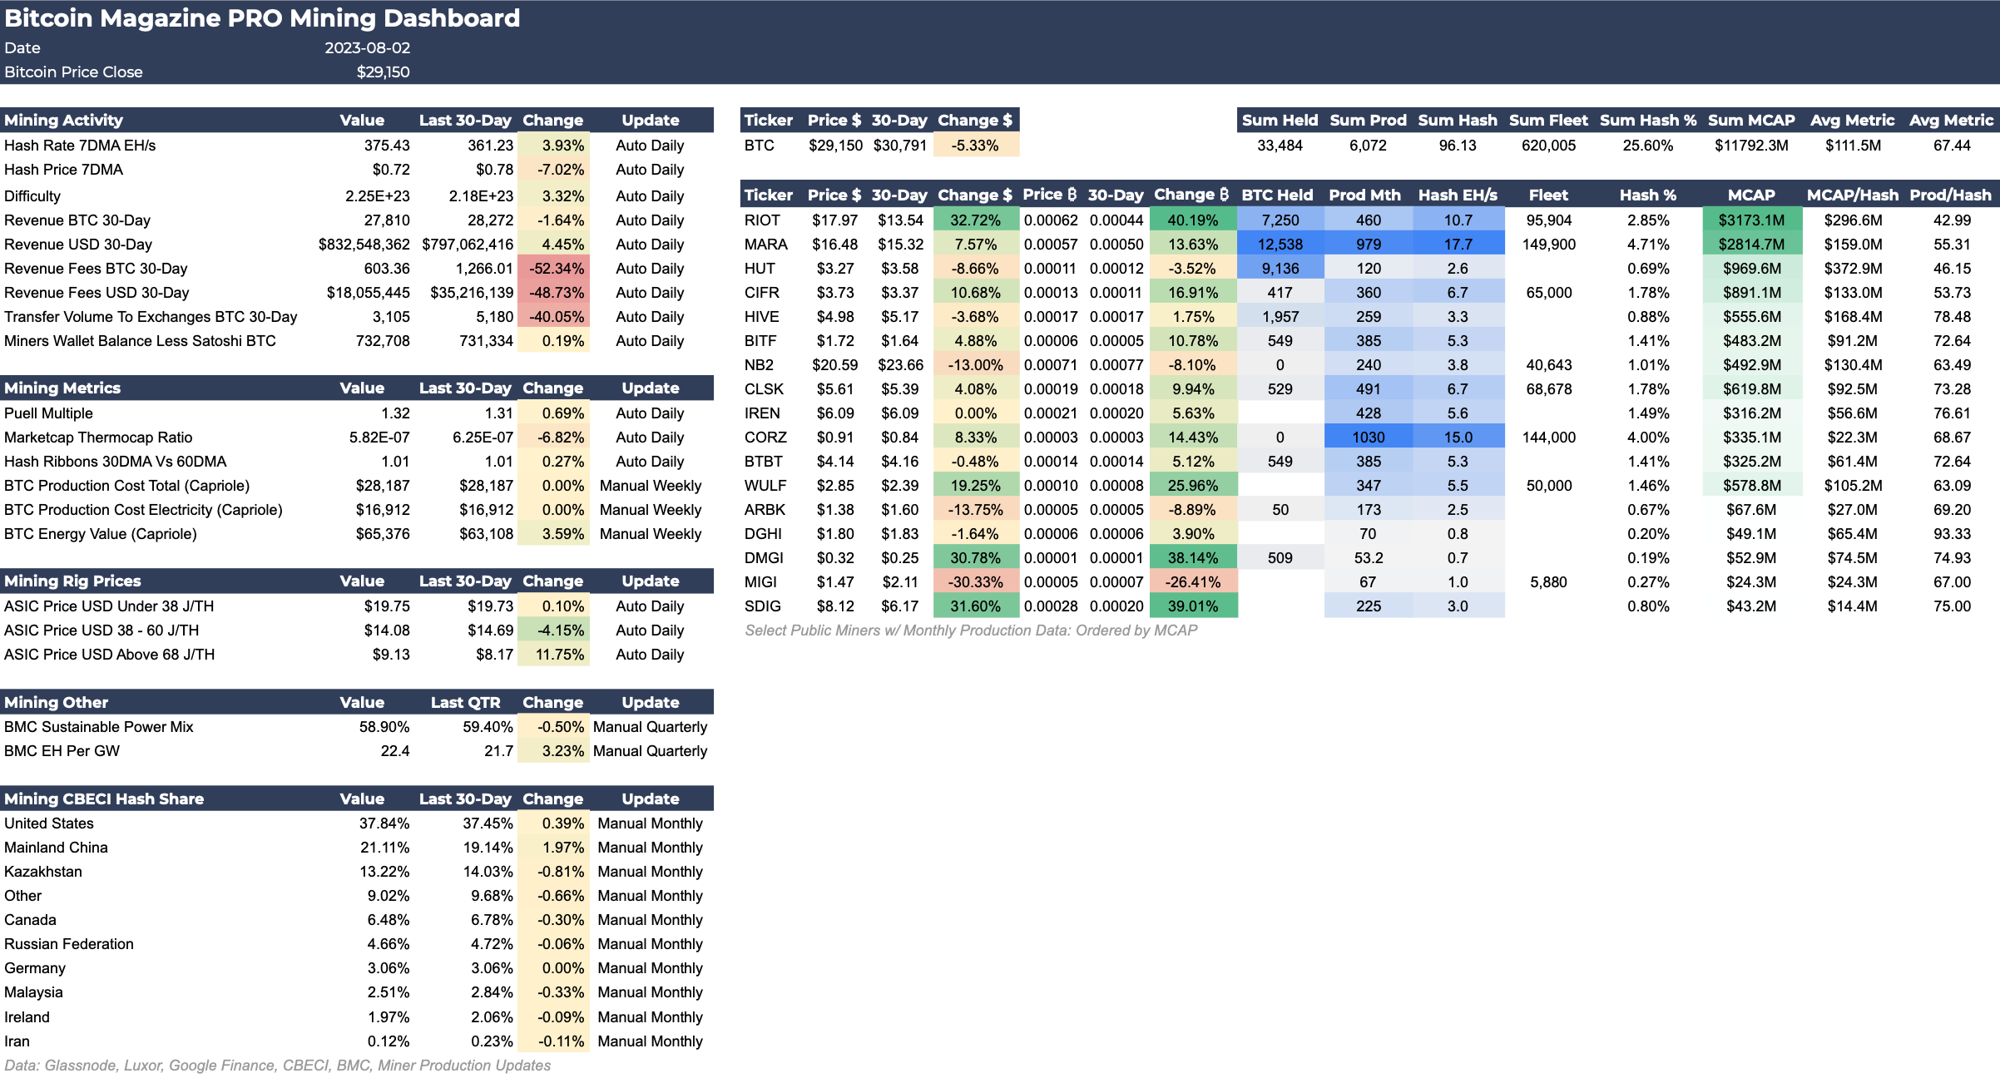Click ASIC 38 - 60 J/TH change -4.15%
The image size is (2000, 1083).
(553, 631)
